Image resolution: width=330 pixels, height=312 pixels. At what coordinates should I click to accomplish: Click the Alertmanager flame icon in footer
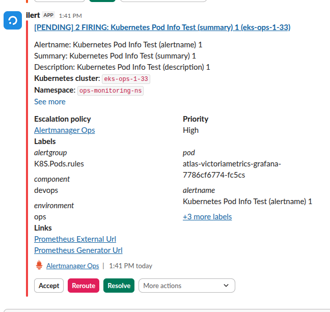[x=39, y=265]
